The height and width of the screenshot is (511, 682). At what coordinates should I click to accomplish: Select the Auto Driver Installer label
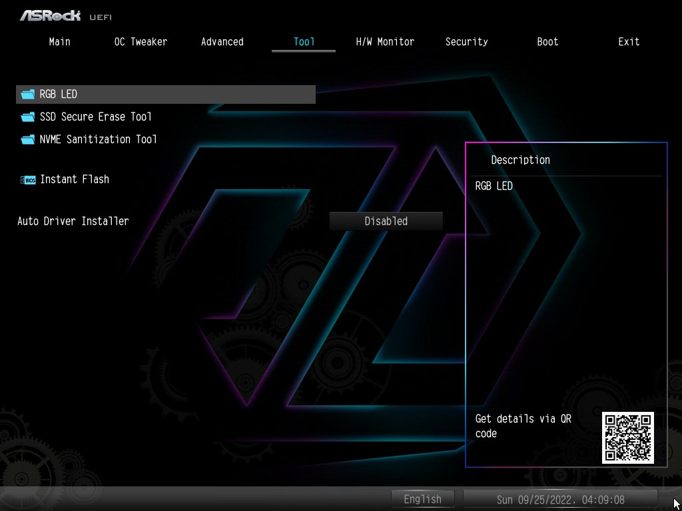pyautogui.click(x=73, y=221)
